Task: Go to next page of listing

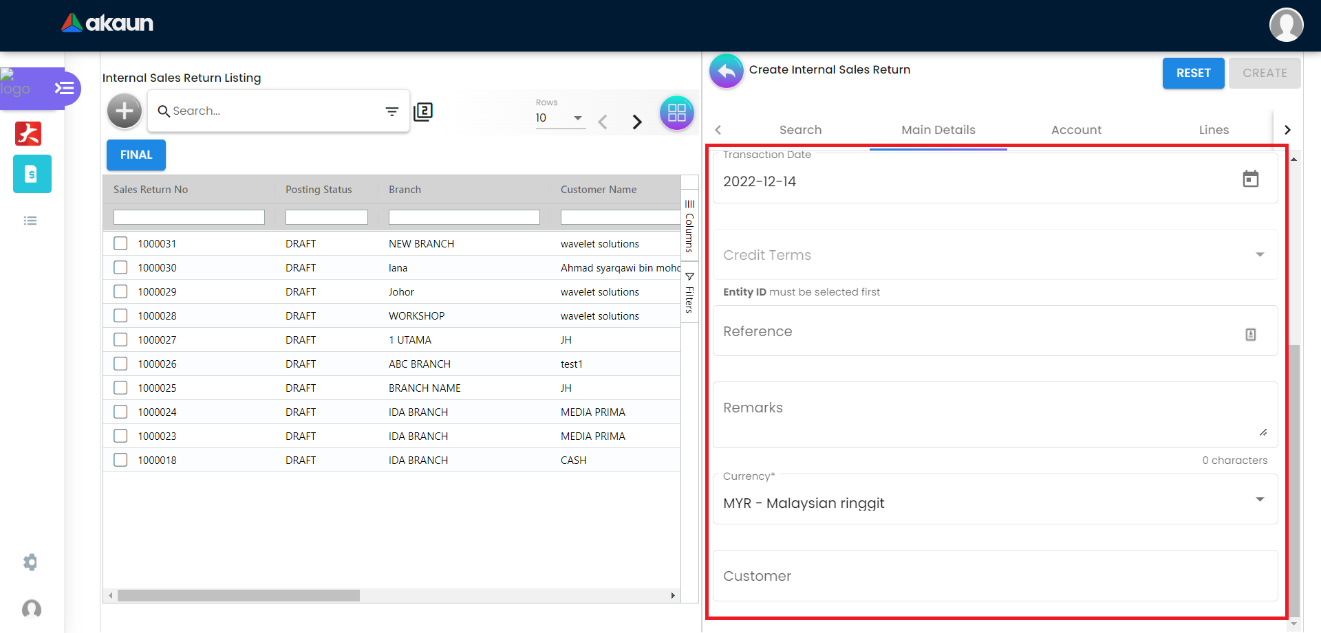Action: [x=637, y=122]
